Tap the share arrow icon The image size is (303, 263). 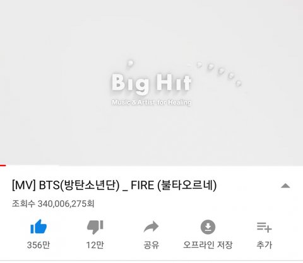point(151,227)
